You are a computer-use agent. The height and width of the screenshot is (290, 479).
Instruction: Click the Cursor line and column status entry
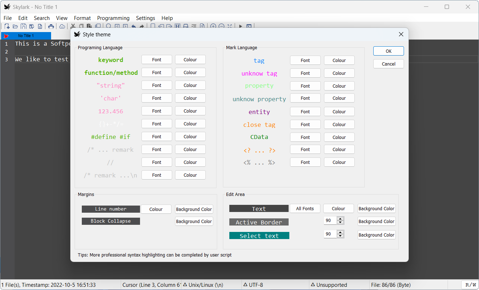click(151, 285)
